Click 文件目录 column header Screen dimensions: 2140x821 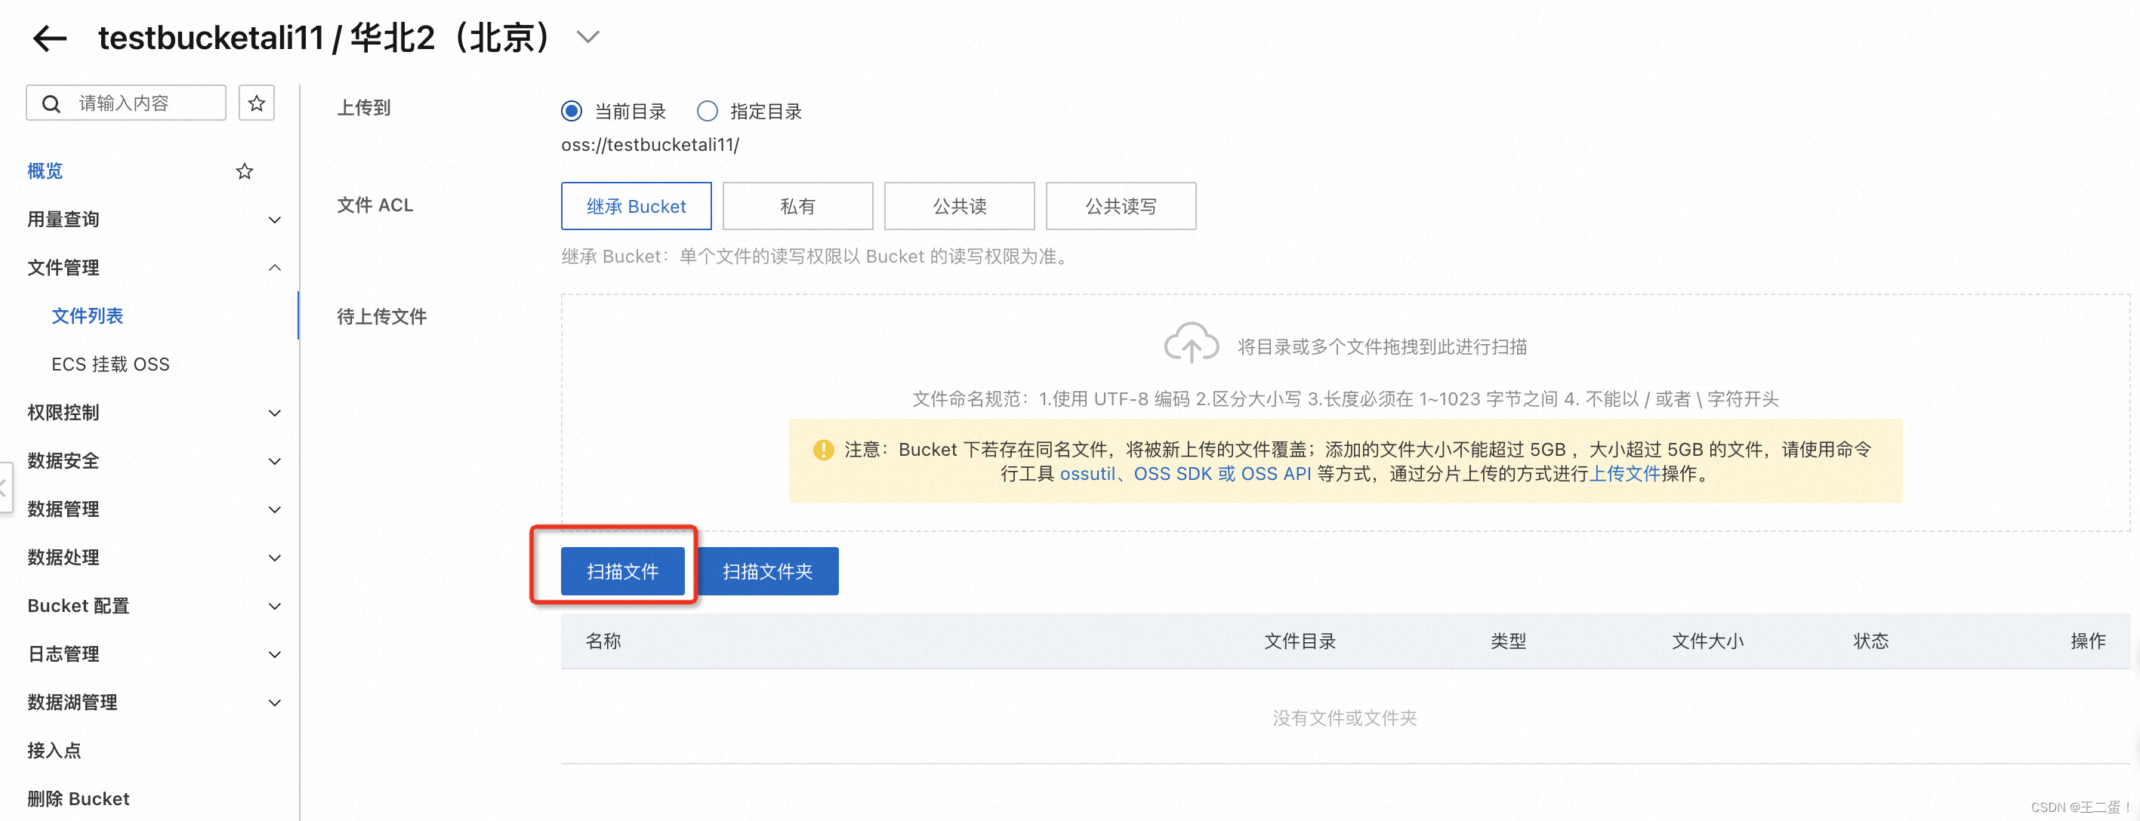coord(1300,641)
